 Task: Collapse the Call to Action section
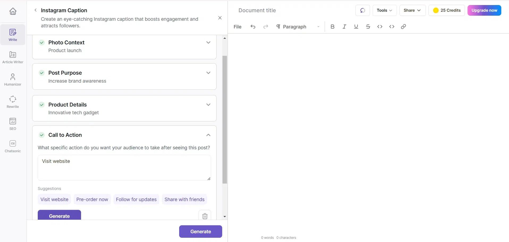coord(208,135)
